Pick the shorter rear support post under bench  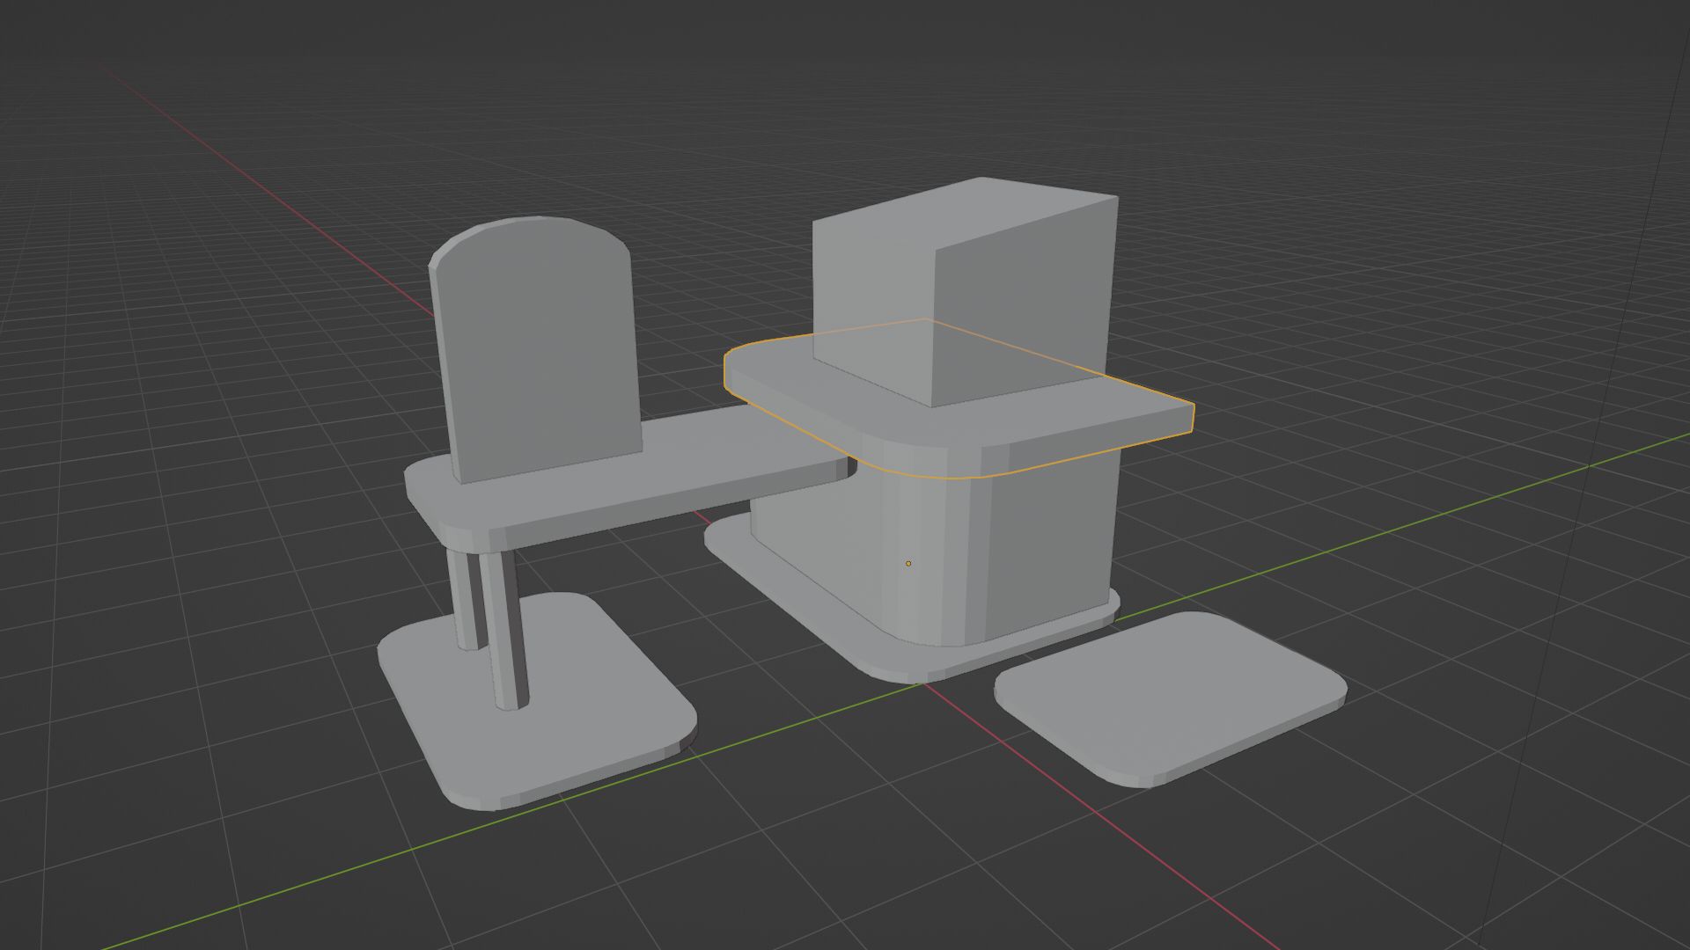[x=465, y=598]
